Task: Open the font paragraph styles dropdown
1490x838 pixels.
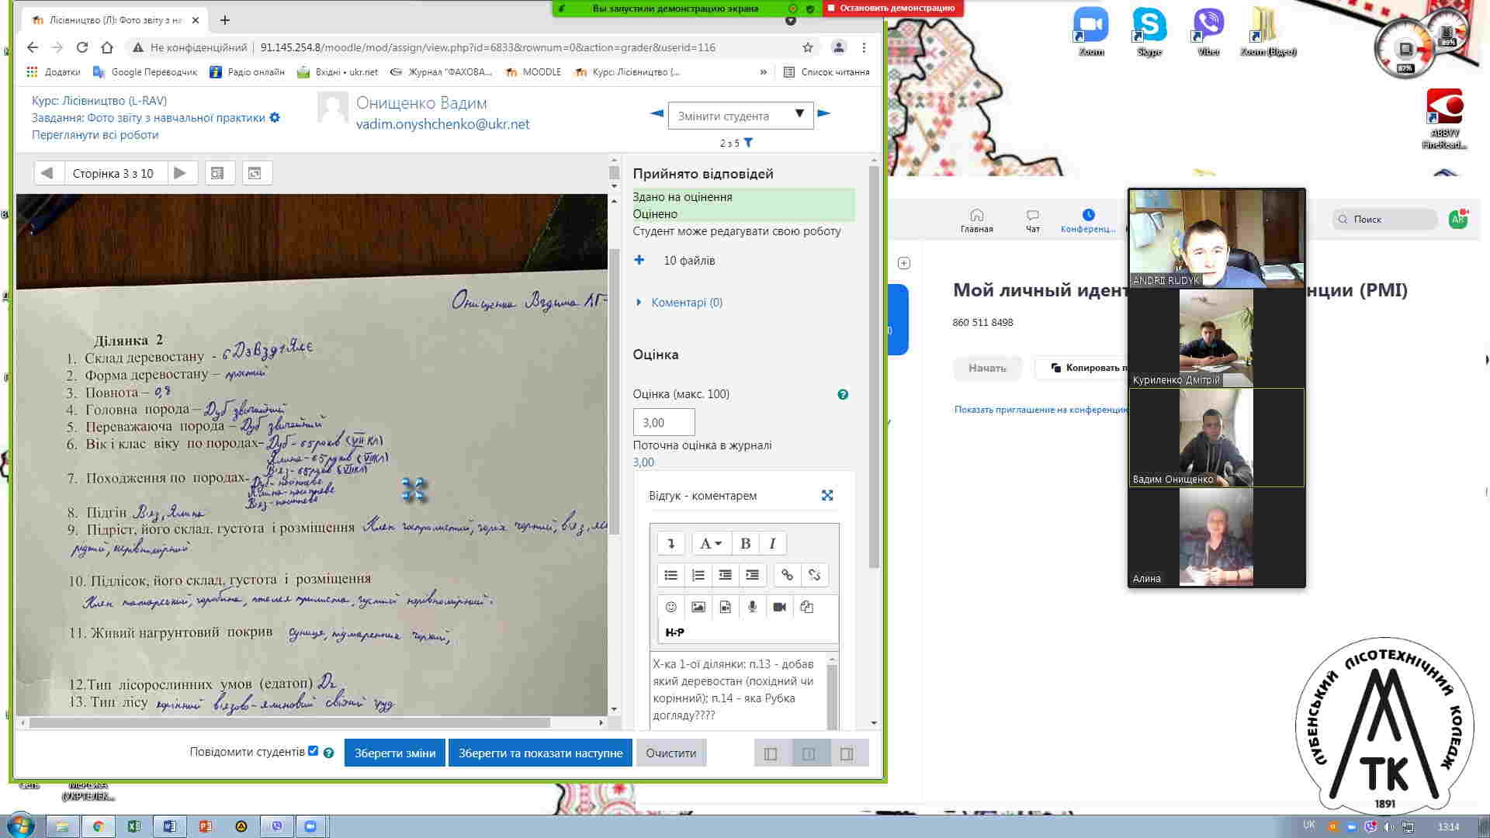Action: [710, 543]
